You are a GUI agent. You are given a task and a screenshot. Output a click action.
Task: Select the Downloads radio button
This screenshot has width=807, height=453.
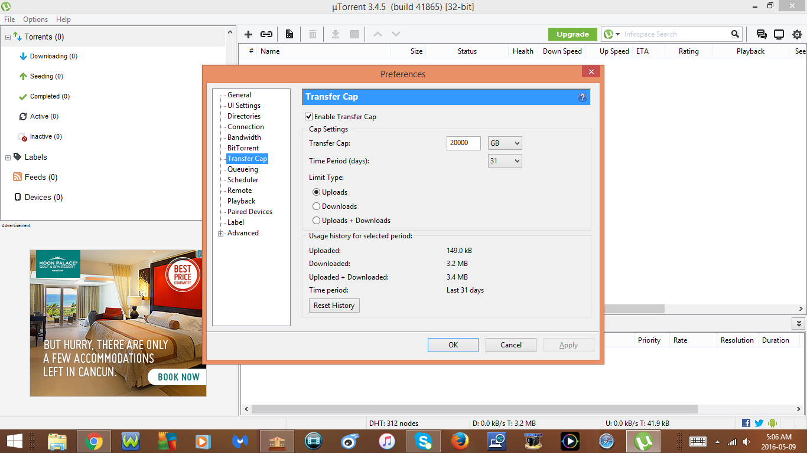point(317,206)
